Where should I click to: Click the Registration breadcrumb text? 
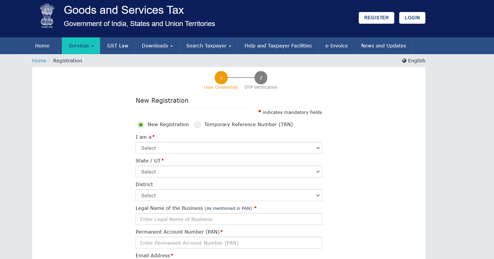click(67, 61)
